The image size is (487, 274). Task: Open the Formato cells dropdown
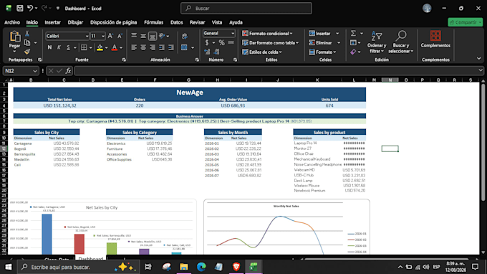point(323,52)
